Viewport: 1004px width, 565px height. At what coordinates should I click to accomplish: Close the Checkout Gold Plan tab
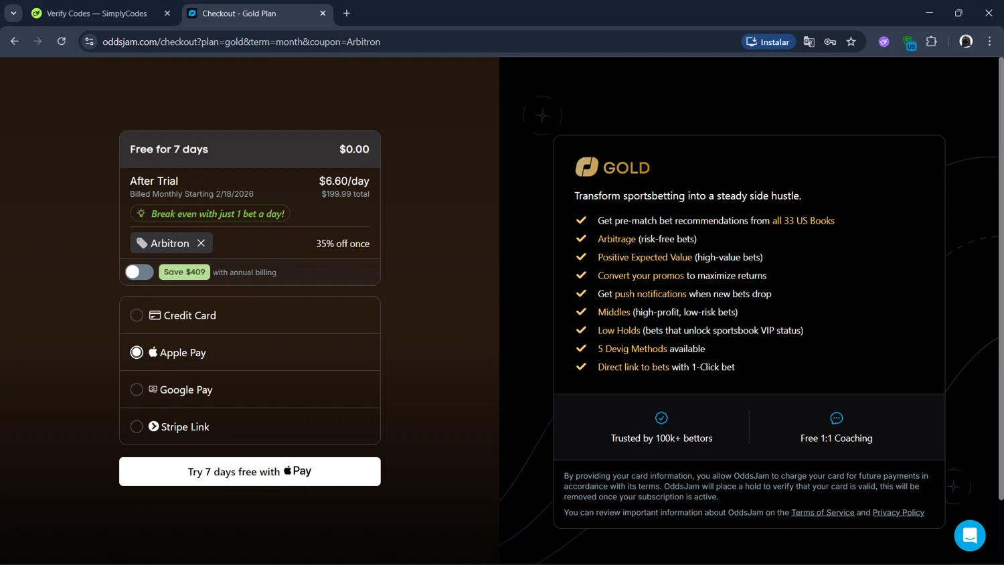pos(323,13)
